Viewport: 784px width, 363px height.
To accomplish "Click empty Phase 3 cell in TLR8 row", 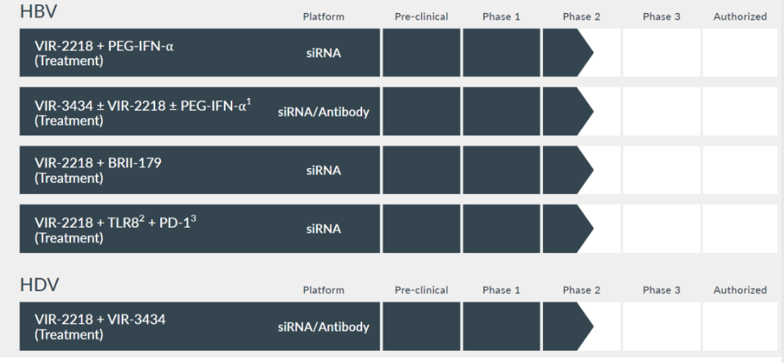I will 661,228.
